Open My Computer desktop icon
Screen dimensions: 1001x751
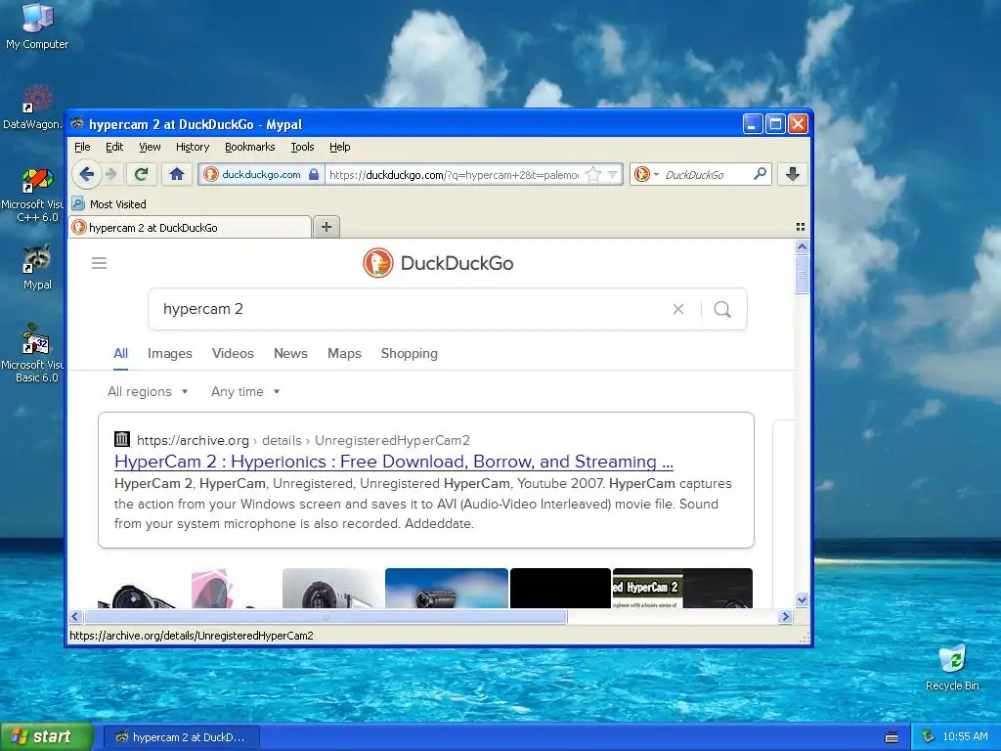coord(37,25)
